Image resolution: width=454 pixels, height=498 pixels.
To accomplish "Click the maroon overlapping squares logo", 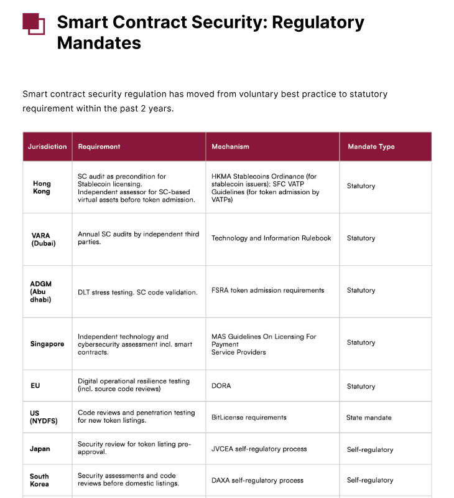I will click(x=34, y=24).
